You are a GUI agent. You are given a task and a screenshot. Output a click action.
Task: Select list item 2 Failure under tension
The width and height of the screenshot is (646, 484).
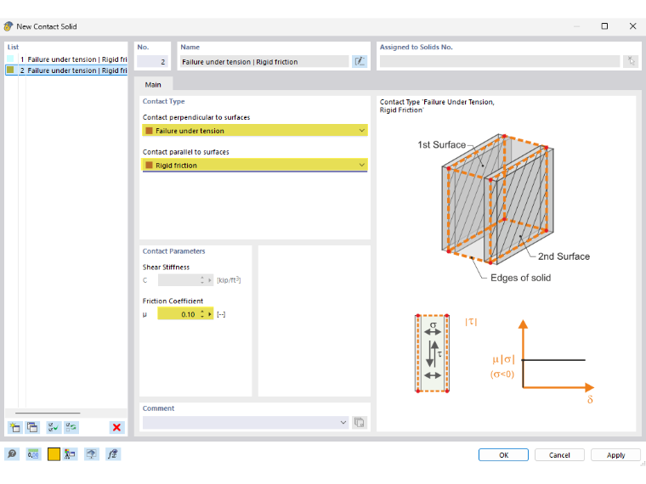pyautogui.click(x=67, y=70)
